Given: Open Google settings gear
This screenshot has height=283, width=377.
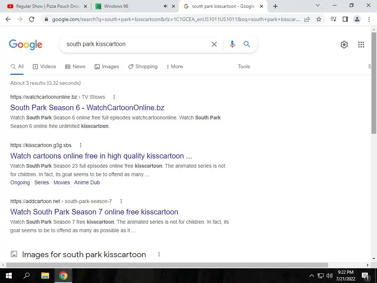Looking at the screenshot, I should pos(344,45).
